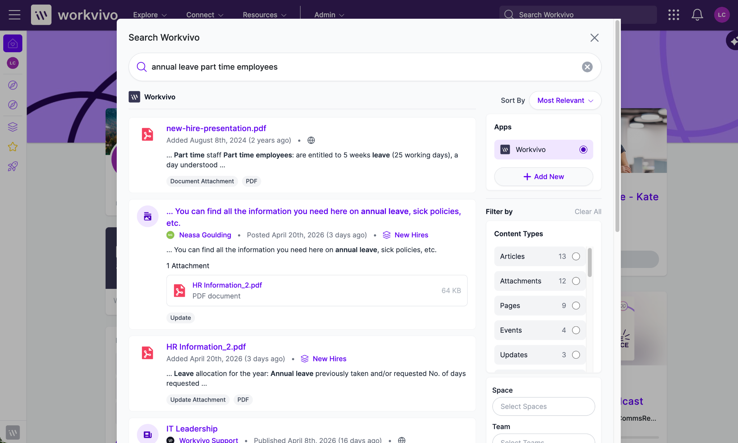Open the LC avatar in left sidebar
Image resolution: width=738 pixels, height=443 pixels.
[x=13, y=63]
